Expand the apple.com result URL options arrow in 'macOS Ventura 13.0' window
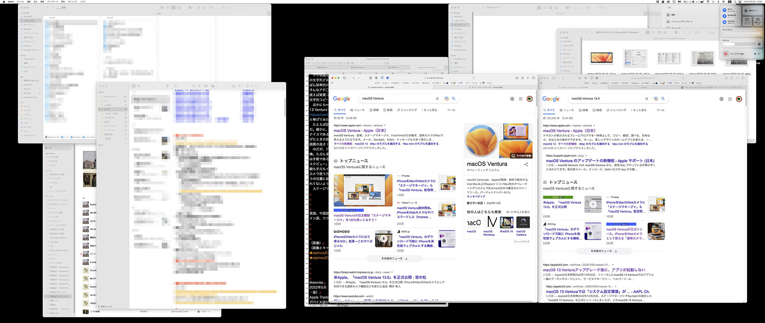Image resolution: width=765 pixels, height=323 pixels. point(594,126)
